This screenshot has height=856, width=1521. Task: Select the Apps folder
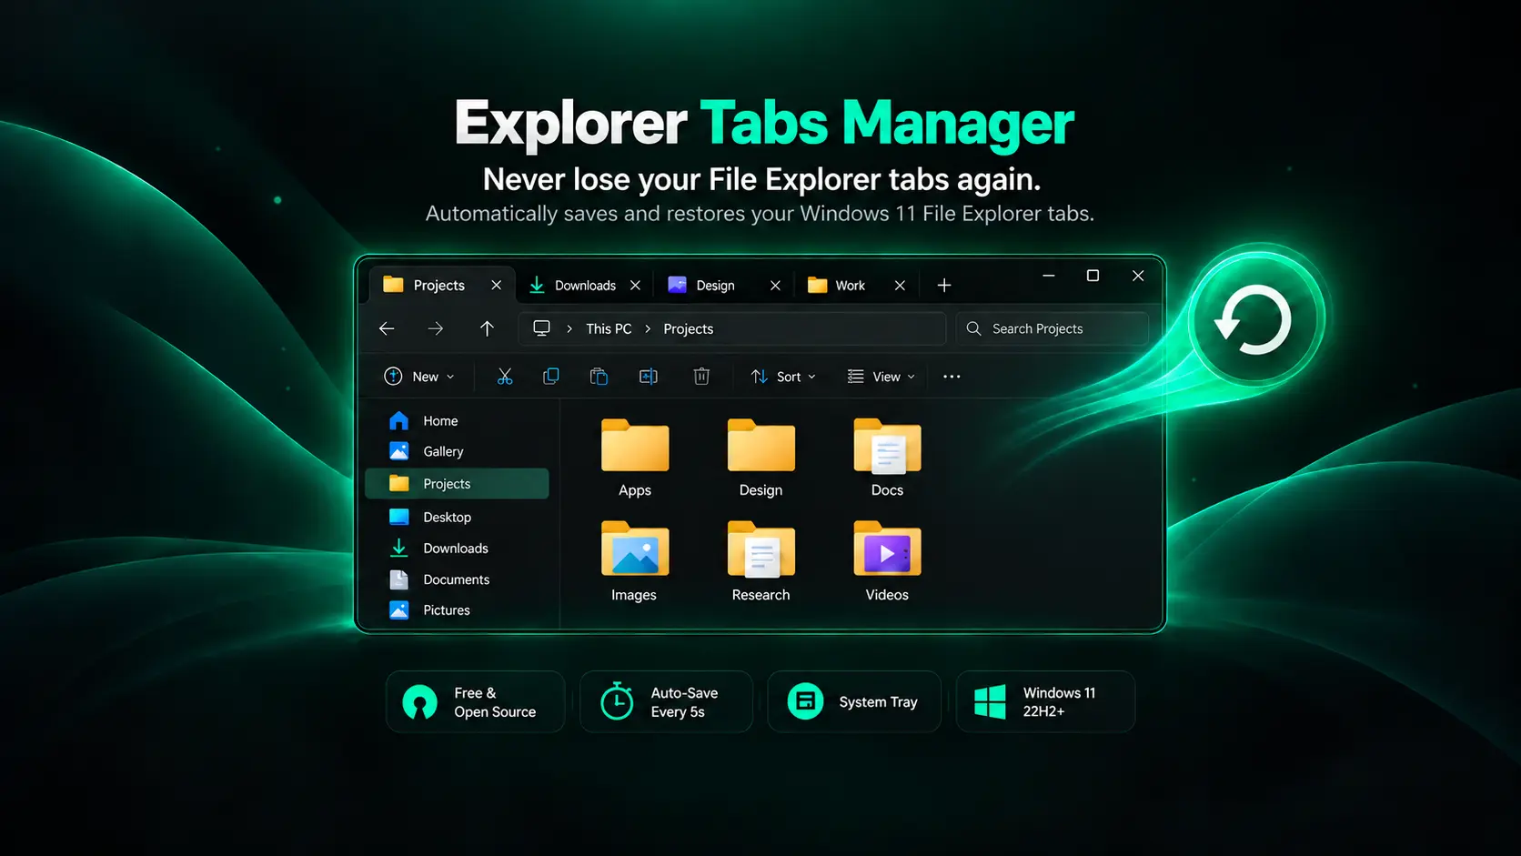tap(635, 458)
